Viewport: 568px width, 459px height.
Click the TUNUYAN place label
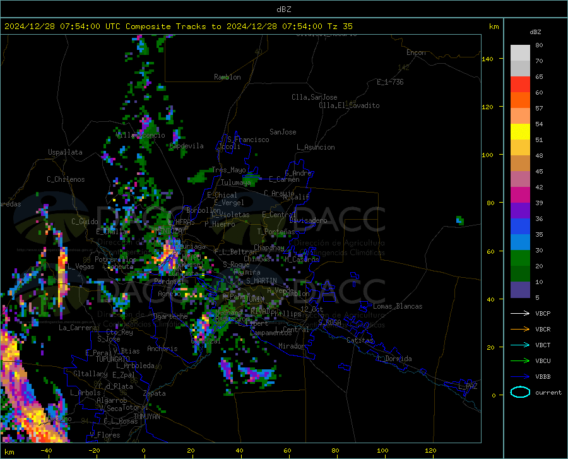click(146, 417)
